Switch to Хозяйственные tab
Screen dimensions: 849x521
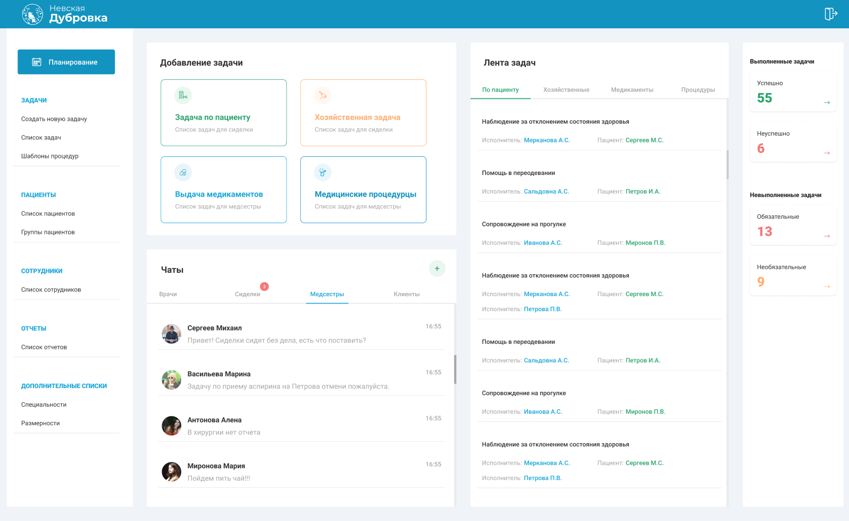[566, 90]
